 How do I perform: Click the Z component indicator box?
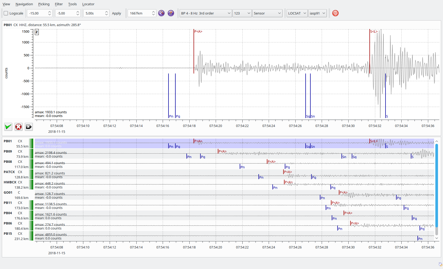(x=37, y=32)
